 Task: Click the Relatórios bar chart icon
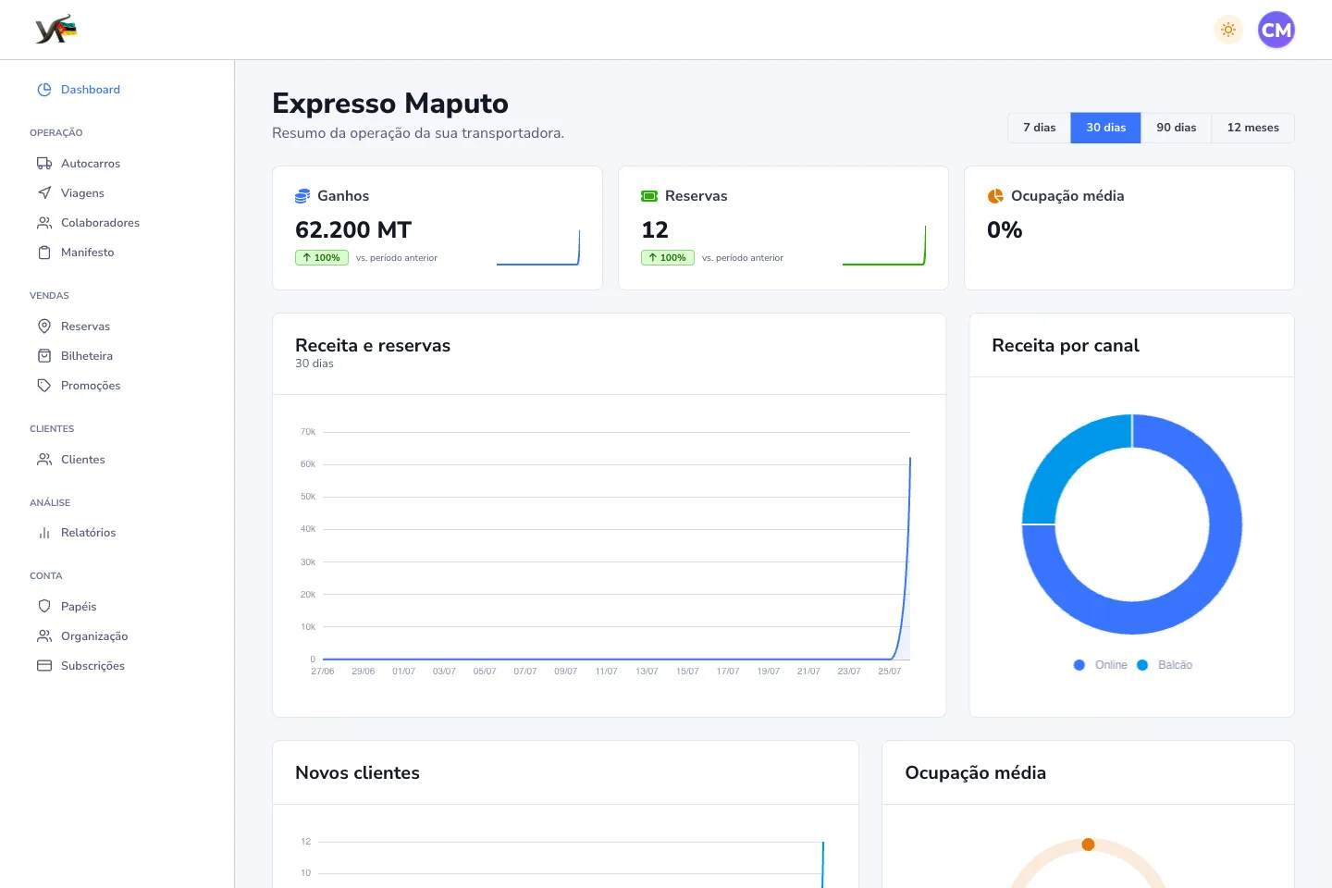[x=44, y=533]
